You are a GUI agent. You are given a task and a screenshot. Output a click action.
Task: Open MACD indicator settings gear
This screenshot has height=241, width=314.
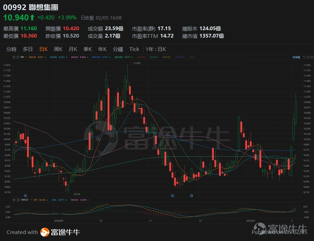[14, 200]
